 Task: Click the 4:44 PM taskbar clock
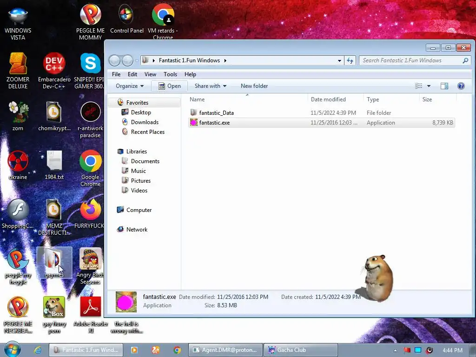[452, 350]
